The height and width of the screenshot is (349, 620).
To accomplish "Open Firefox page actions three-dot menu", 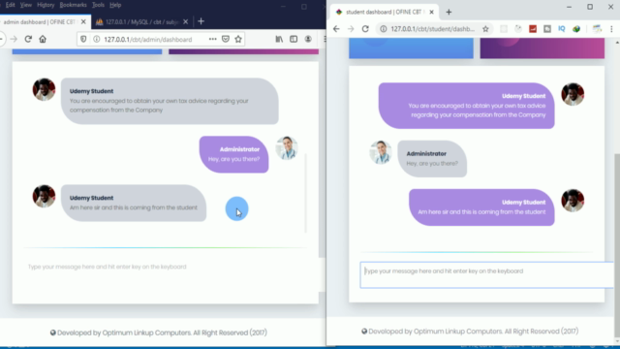I will (x=213, y=39).
